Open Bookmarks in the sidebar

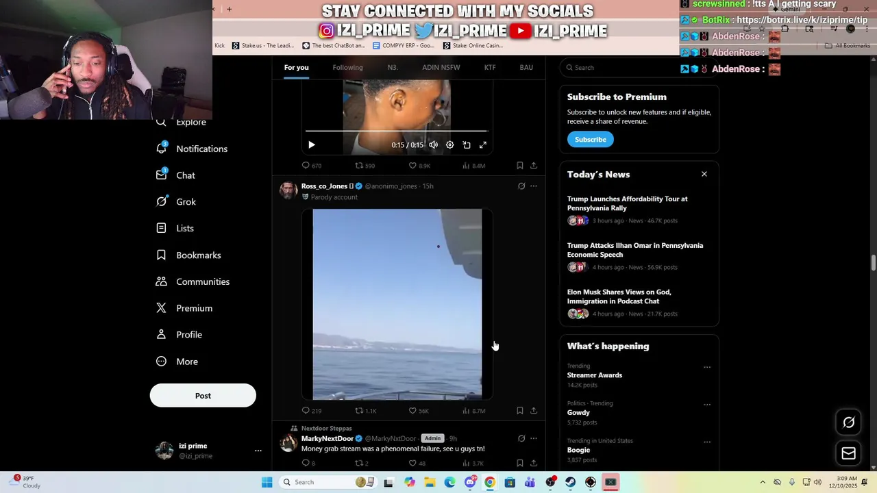click(x=188, y=255)
